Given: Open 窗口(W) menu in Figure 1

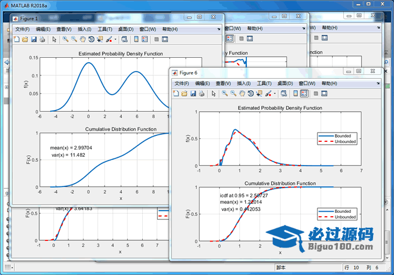Looking at the screenshot, I should point(148,29).
